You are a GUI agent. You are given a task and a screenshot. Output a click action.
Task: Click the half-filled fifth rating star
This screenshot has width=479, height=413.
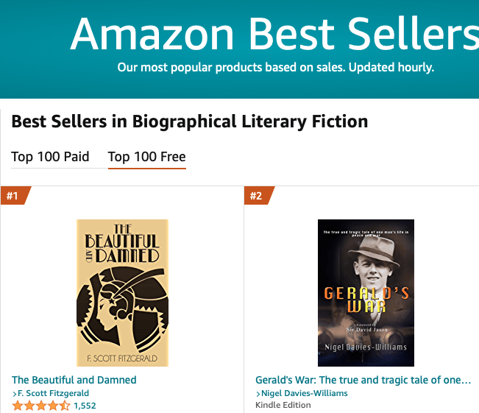coord(65,406)
